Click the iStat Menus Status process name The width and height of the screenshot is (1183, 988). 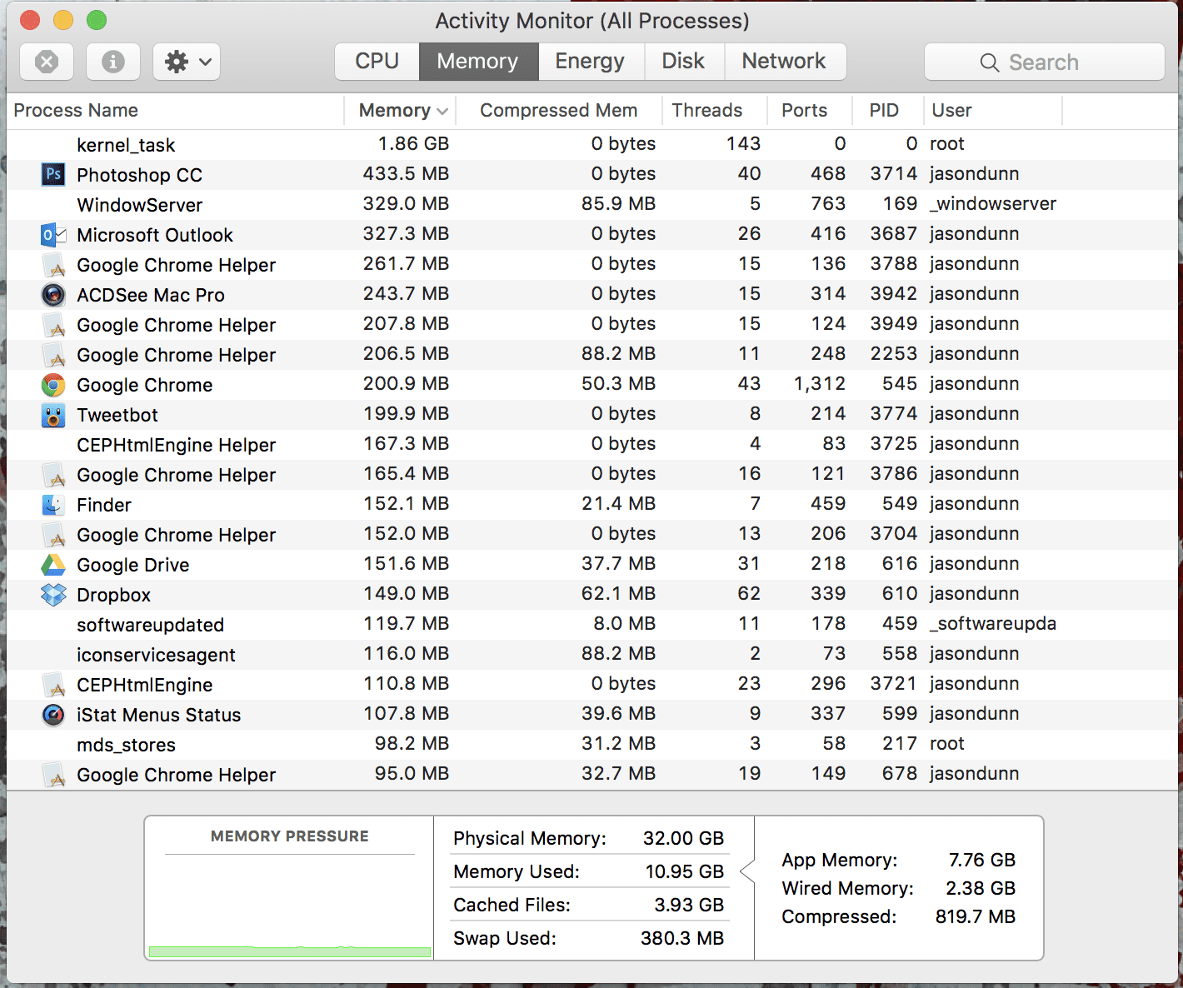[158, 715]
